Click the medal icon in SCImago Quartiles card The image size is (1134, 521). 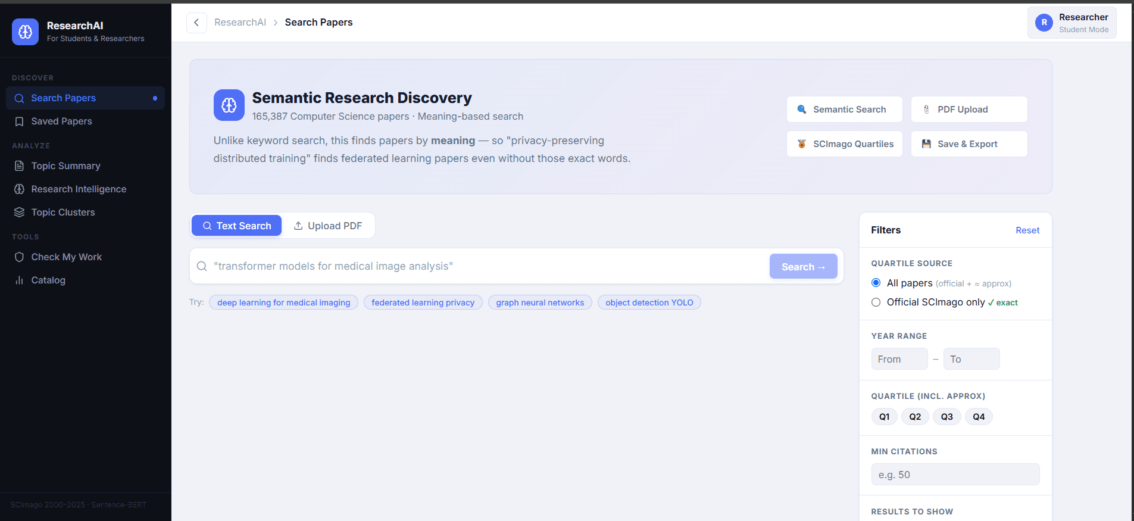[802, 144]
